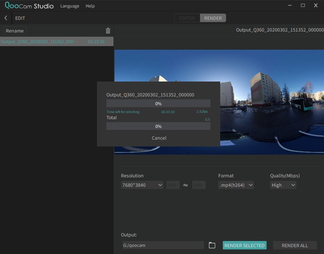This screenshot has width=324, height=254.
Task: Click the 360 video preview thumbnail
Action: click(219, 102)
